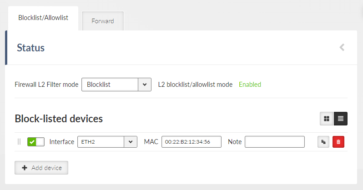Select the Blocklist/Allowlist tab
363x190 pixels.
point(43,18)
